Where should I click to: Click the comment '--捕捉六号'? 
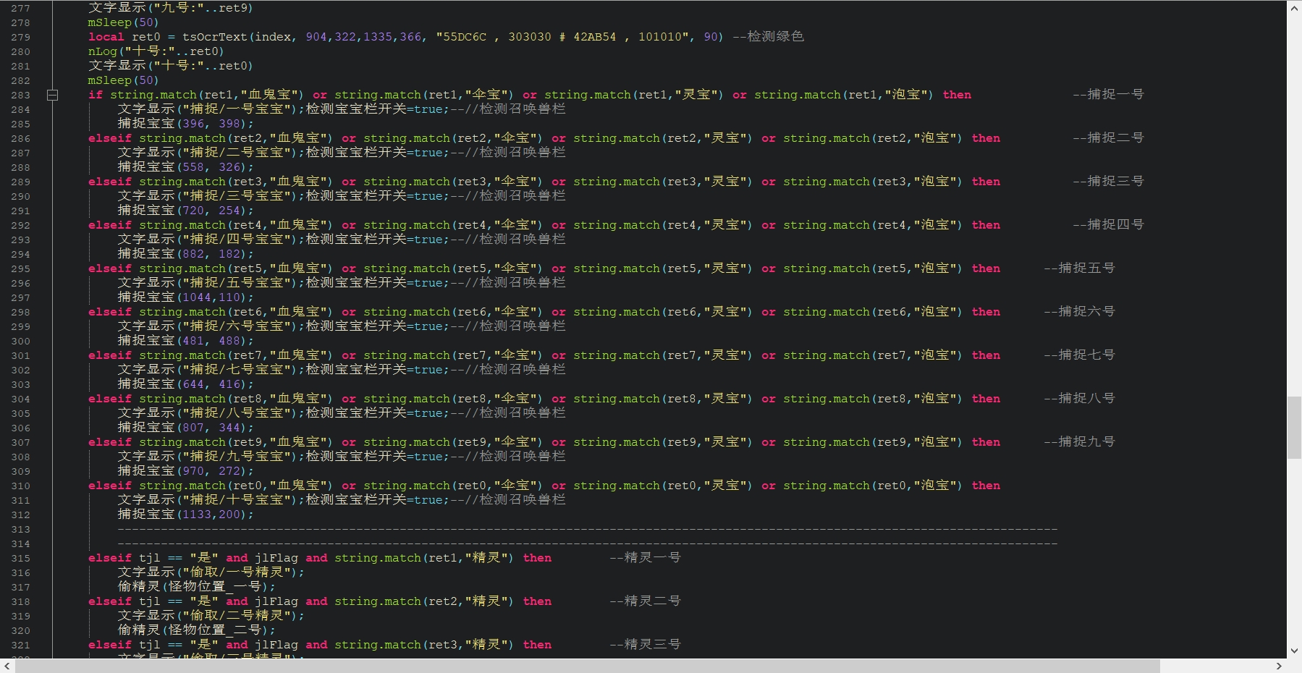1079,311
